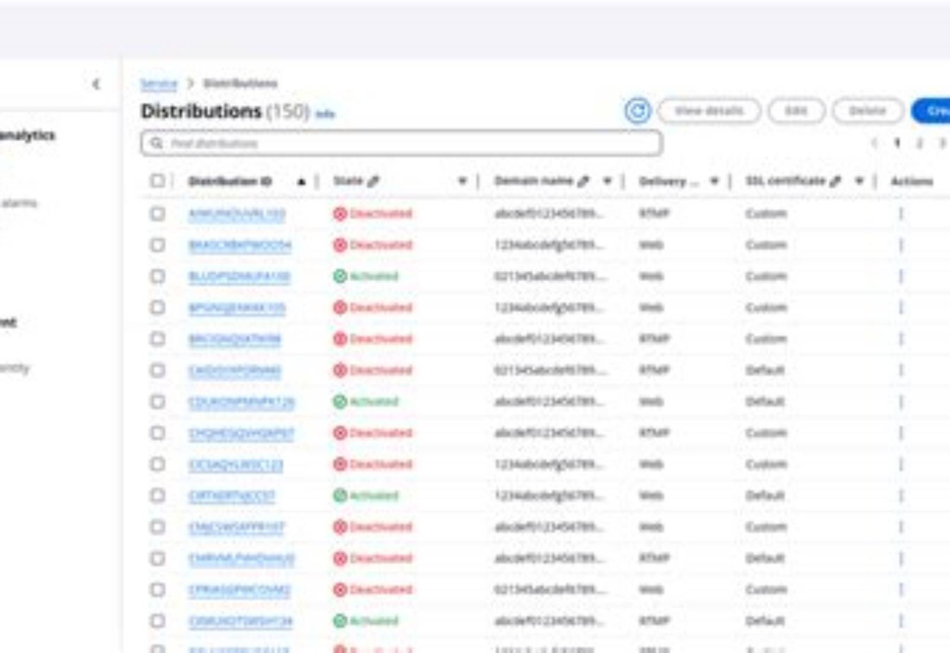This screenshot has height=653, width=950.
Task: Click the View details button
Action: point(709,111)
